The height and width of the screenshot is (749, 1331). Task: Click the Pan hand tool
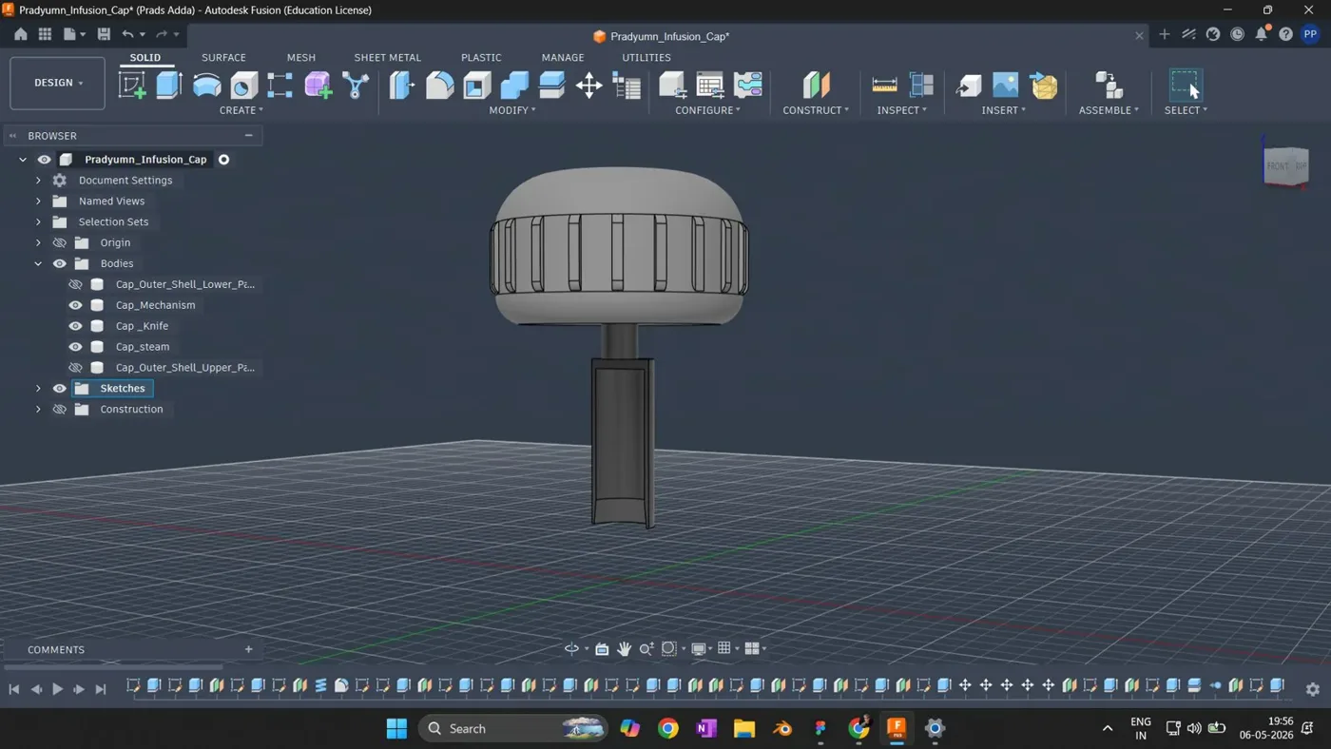pyautogui.click(x=624, y=648)
